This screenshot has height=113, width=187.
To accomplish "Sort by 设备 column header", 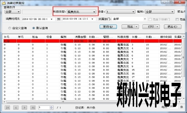I will click(x=52, y=37).
